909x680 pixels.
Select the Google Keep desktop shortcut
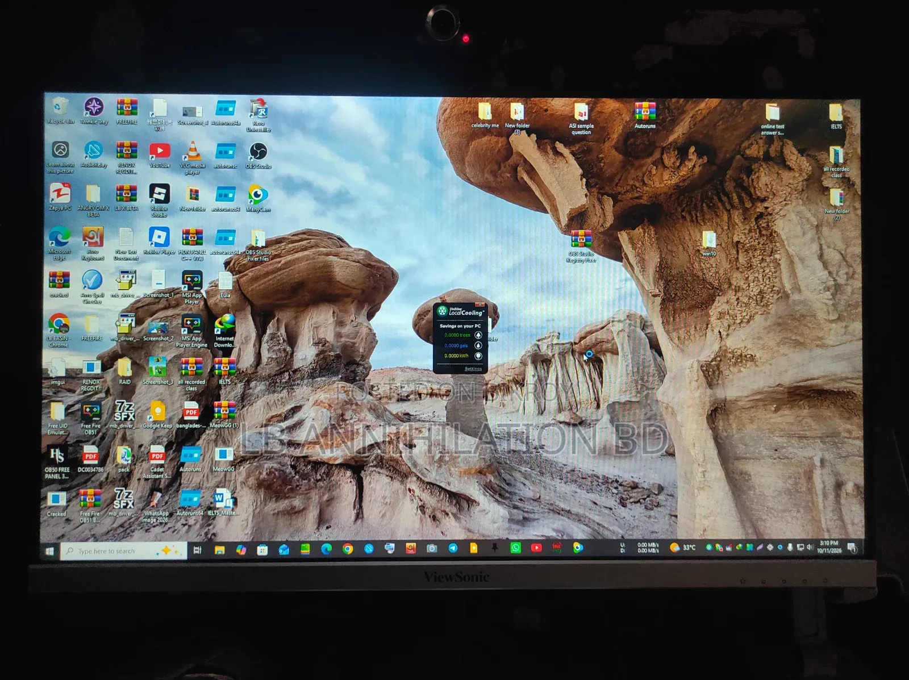click(x=157, y=415)
